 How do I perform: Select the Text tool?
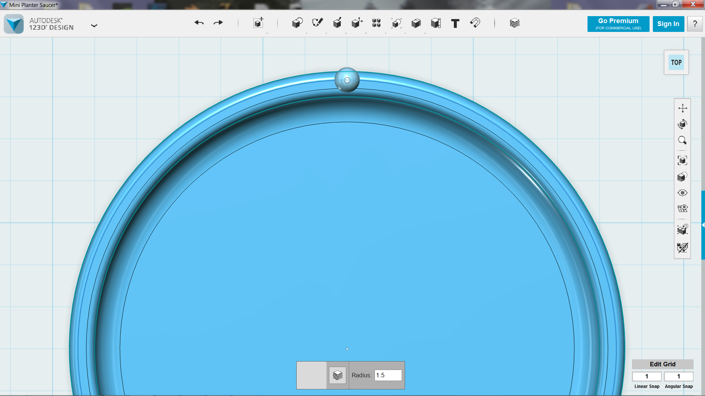pos(455,23)
